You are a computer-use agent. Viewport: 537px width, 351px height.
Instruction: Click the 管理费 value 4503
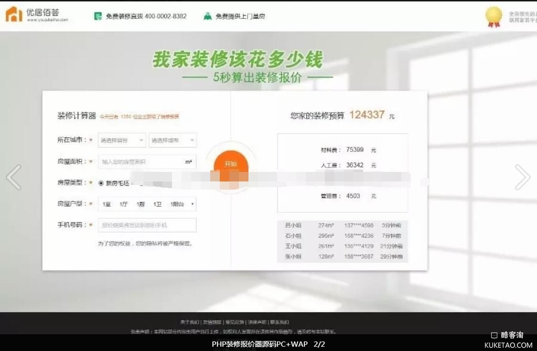353,196
